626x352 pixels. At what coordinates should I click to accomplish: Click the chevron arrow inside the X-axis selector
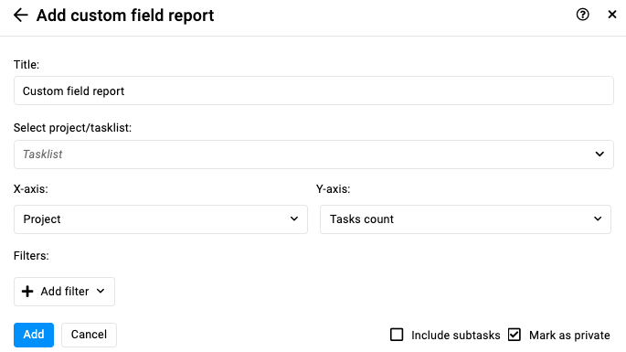point(294,219)
